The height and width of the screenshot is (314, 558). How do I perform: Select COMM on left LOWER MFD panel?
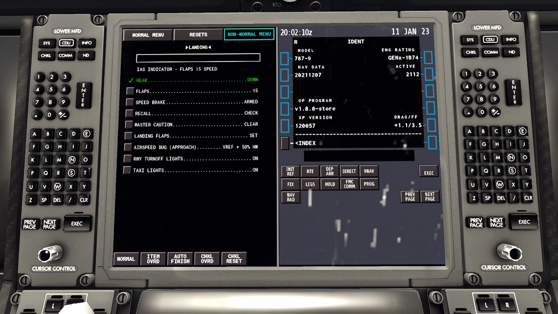tap(65, 56)
